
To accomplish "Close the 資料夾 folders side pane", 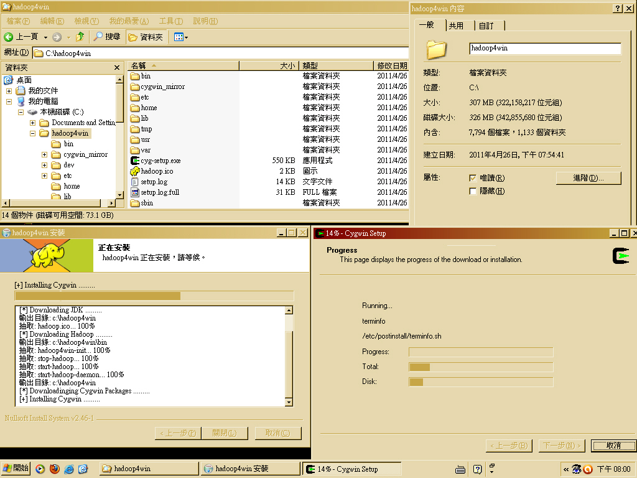I will pyautogui.click(x=117, y=67).
